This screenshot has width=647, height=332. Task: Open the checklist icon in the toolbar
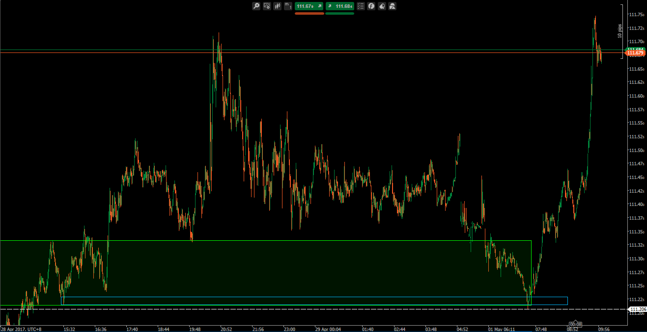point(361,6)
